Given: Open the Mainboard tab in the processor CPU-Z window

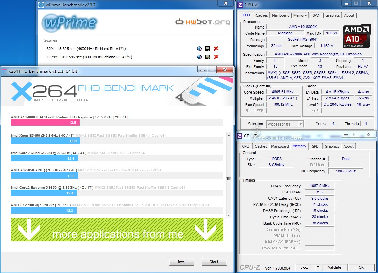Looking at the screenshot, I should point(281,15).
